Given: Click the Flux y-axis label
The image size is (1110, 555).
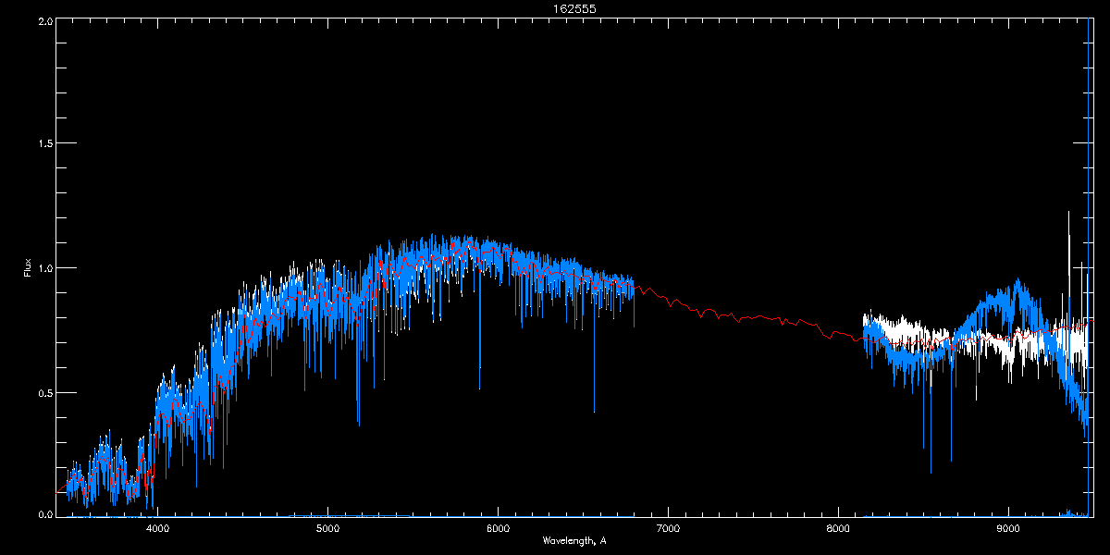Looking at the screenshot, I should click(28, 267).
